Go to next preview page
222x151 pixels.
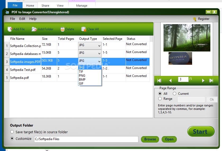click(203, 81)
